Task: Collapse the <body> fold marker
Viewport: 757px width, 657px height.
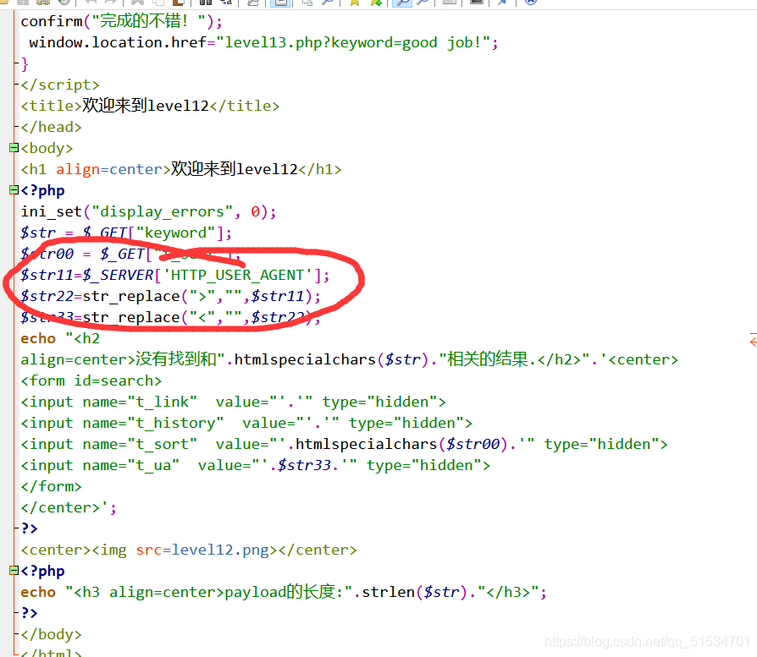Action: coord(14,147)
